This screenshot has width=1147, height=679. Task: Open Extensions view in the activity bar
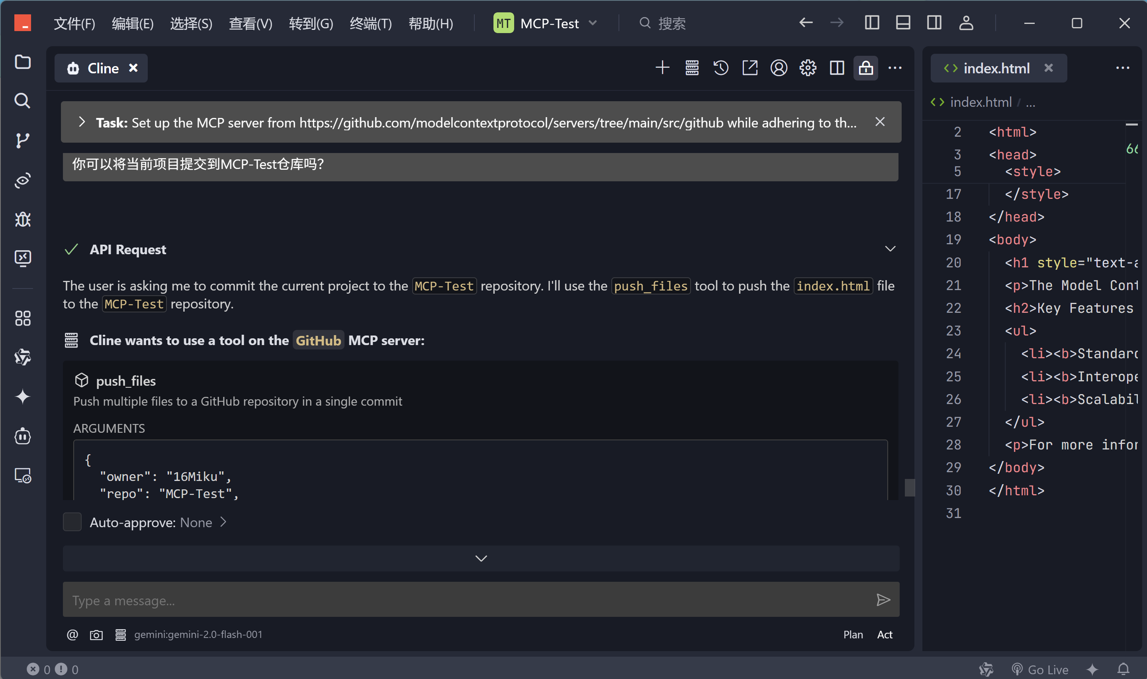[22, 318]
